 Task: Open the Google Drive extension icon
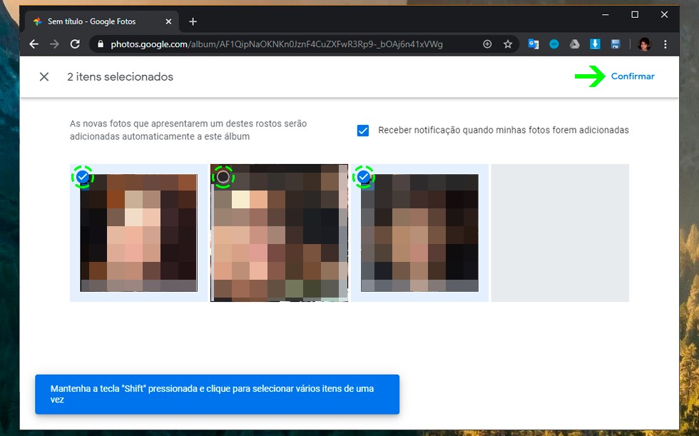[574, 44]
